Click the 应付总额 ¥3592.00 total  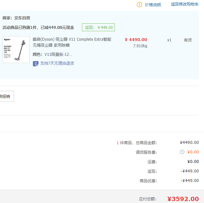[x=183, y=199]
